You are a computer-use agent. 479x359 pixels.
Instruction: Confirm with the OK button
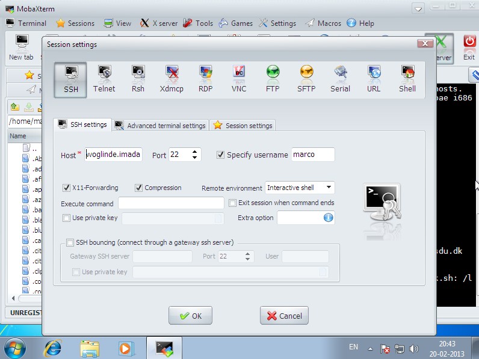pos(190,316)
